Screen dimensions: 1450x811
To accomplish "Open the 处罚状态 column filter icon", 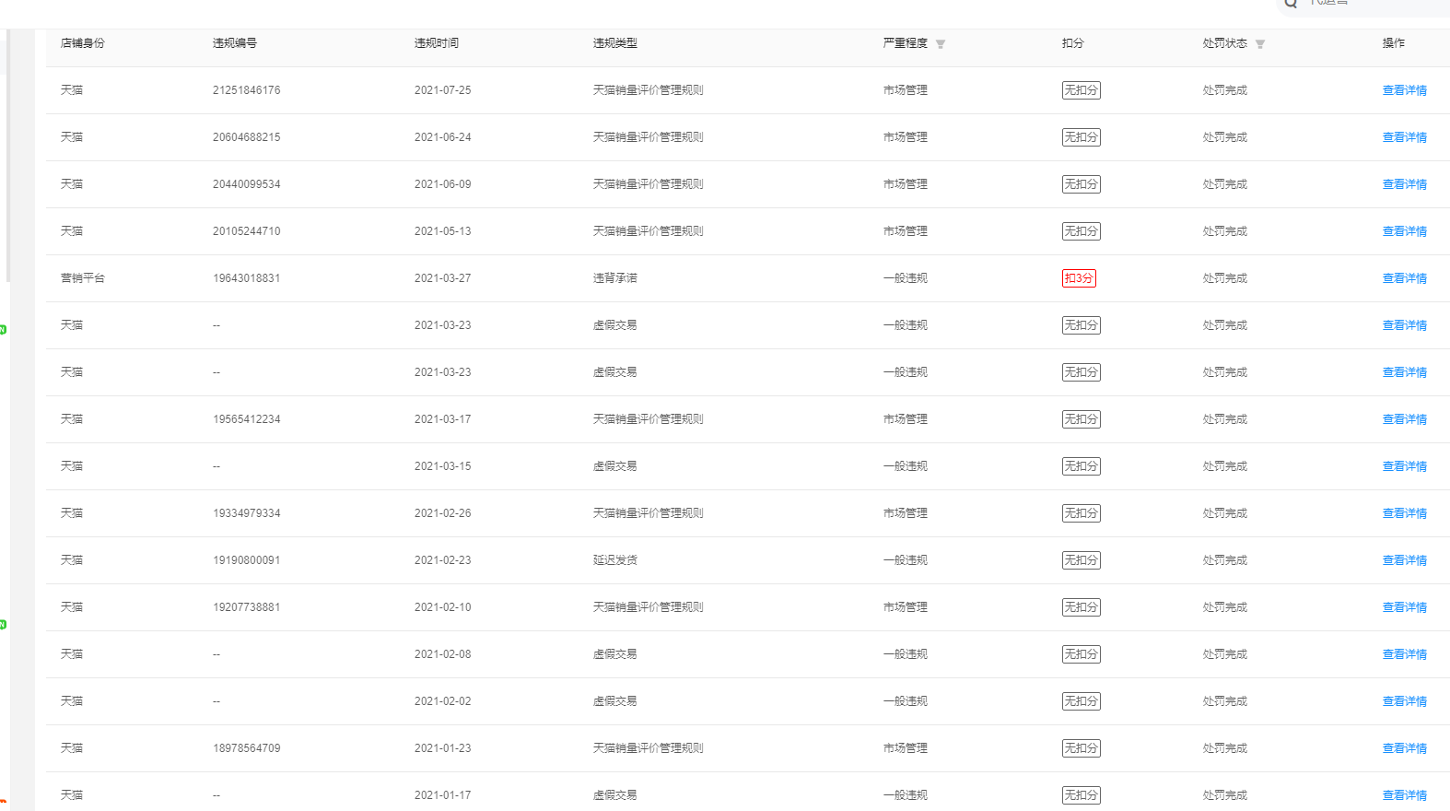I will (x=1259, y=44).
